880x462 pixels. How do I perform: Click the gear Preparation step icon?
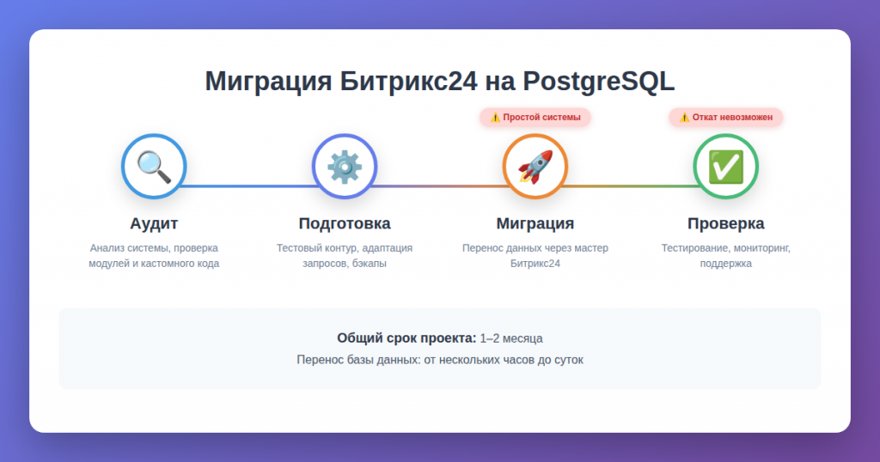click(345, 167)
